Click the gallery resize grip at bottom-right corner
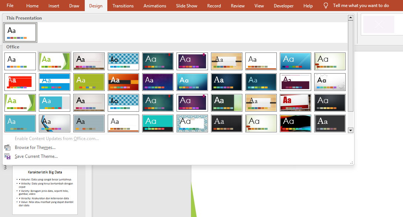This screenshot has width=403, height=217. [x=352, y=163]
